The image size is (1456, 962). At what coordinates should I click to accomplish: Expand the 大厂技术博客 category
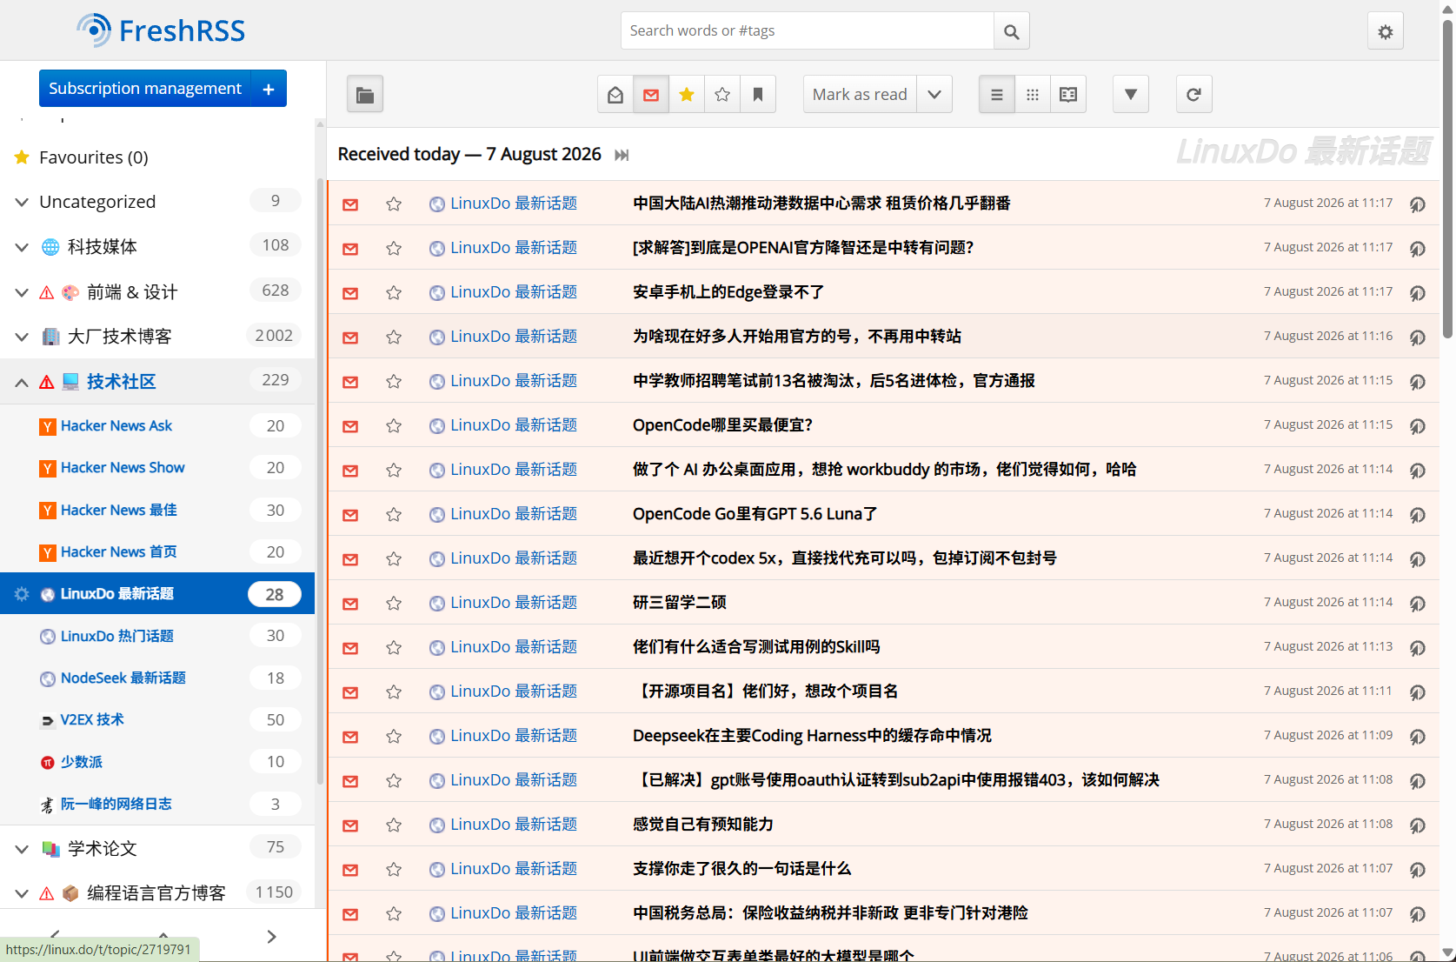(22, 337)
